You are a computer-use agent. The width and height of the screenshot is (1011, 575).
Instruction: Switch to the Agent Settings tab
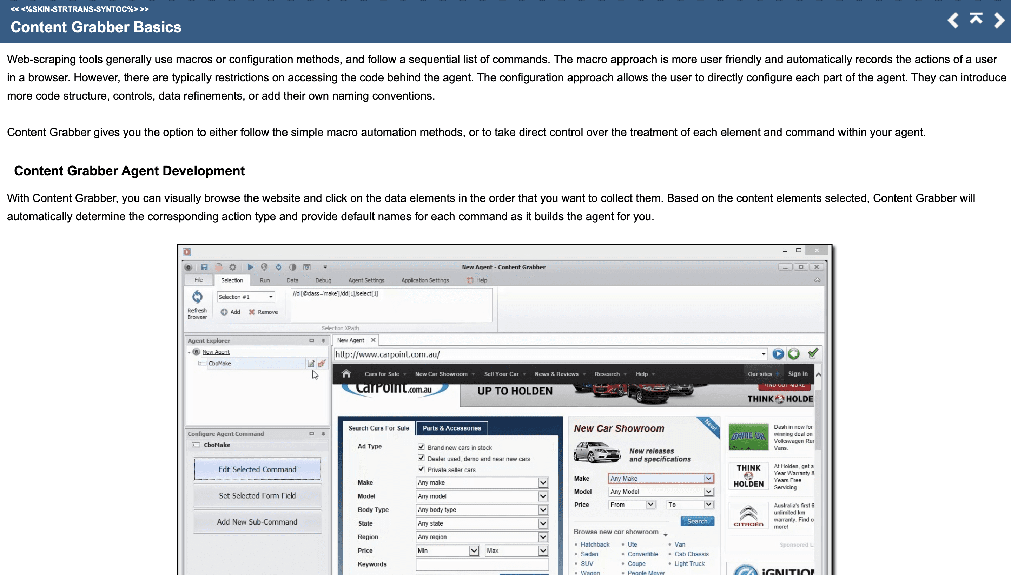pos(366,280)
